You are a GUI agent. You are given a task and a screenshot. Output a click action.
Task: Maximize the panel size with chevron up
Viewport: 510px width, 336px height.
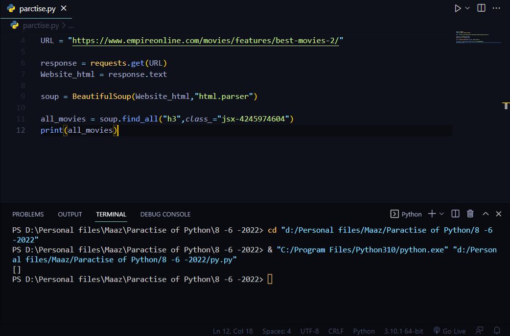pyautogui.click(x=486, y=214)
